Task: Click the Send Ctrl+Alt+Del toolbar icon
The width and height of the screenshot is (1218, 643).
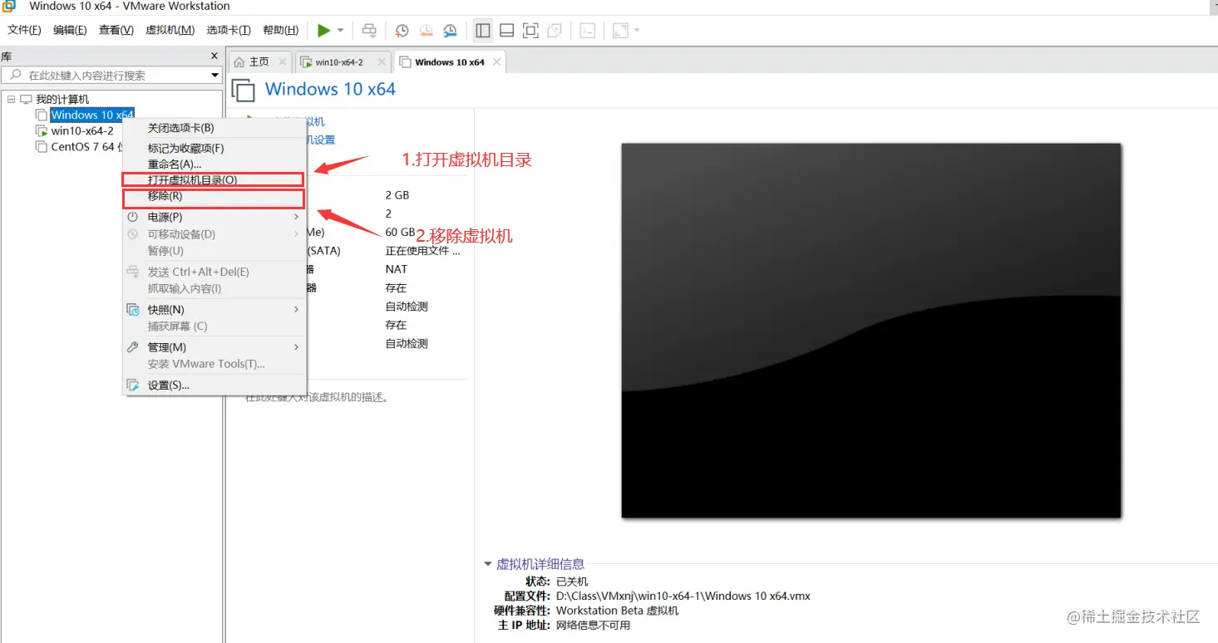Action: (x=369, y=31)
